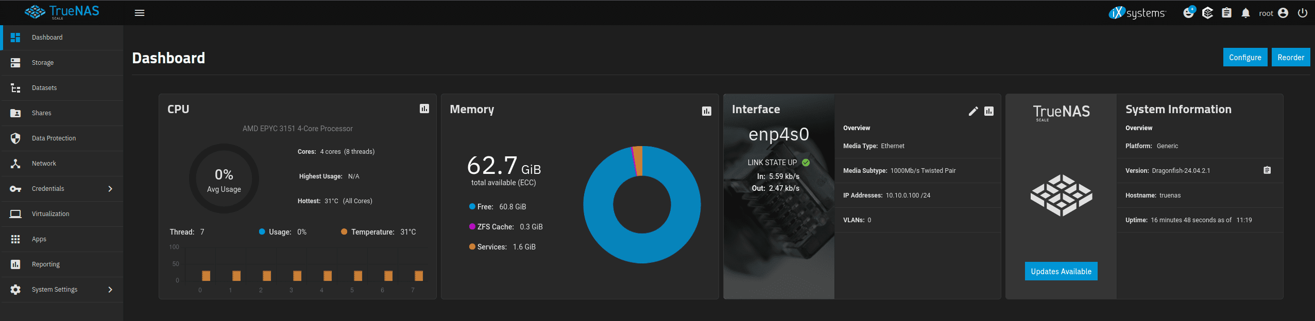
Task: Click the blue Free memory legend dot
Action: pyautogui.click(x=472, y=207)
